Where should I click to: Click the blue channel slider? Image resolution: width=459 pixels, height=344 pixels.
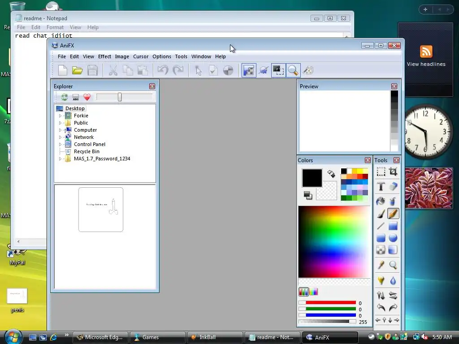pos(327,315)
